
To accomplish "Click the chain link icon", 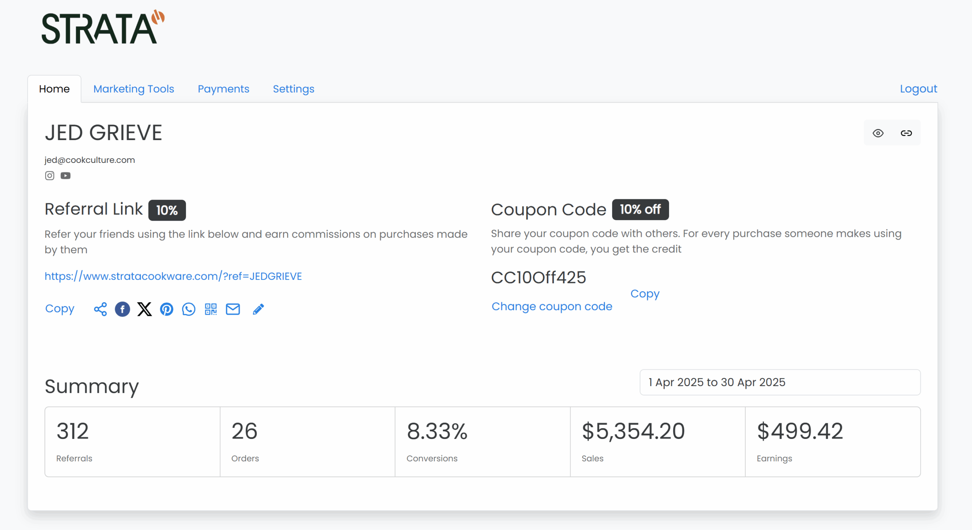I will click(906, 133).
